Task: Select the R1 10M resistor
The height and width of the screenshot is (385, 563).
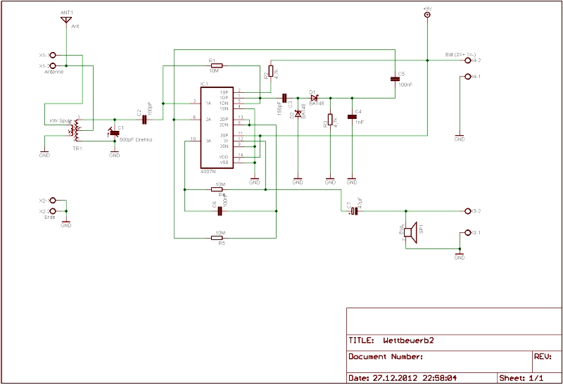Action: click(x=214, y=65)
